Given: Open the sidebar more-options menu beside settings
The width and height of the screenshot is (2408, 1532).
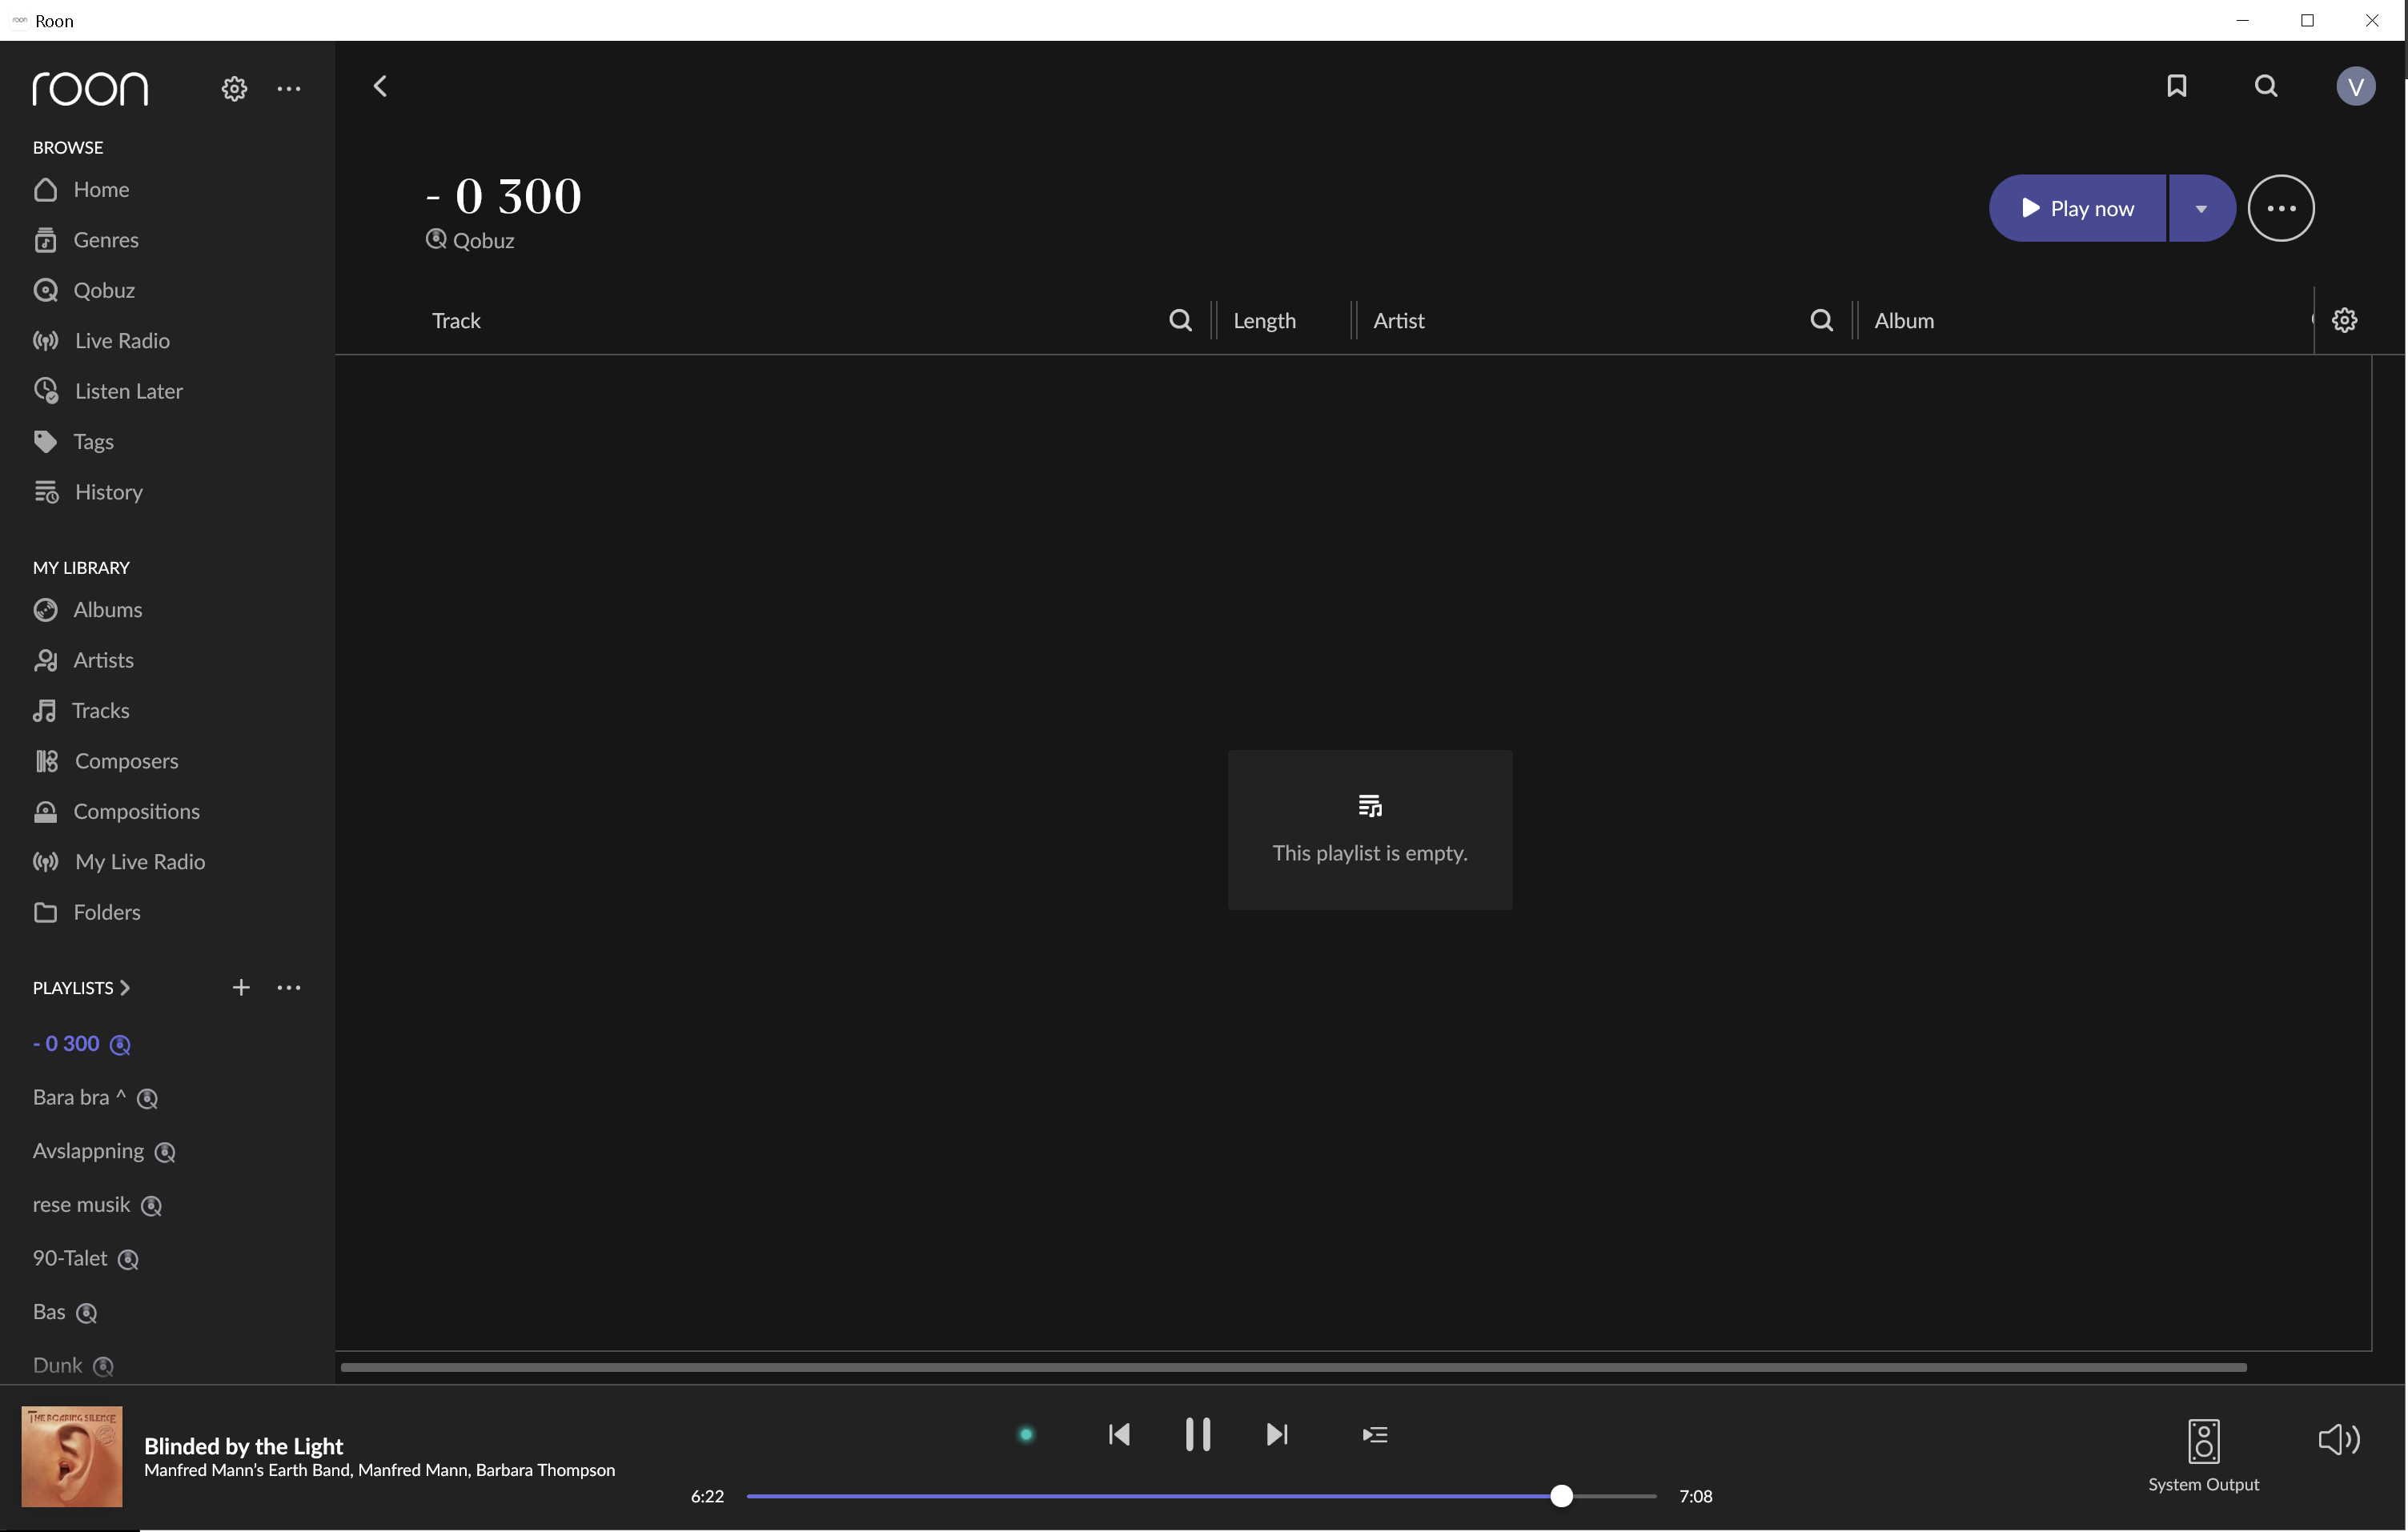Looking at the screenshot, I should 289,89.
